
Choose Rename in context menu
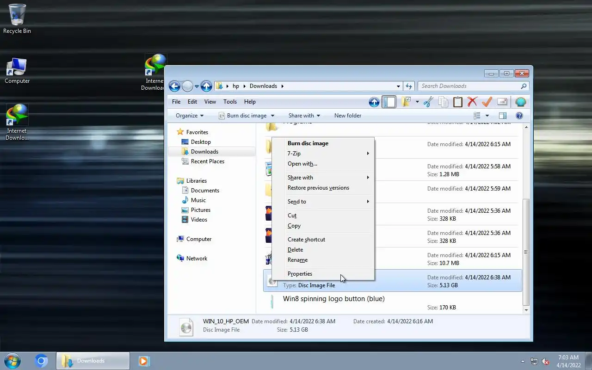tap(323, 260)
